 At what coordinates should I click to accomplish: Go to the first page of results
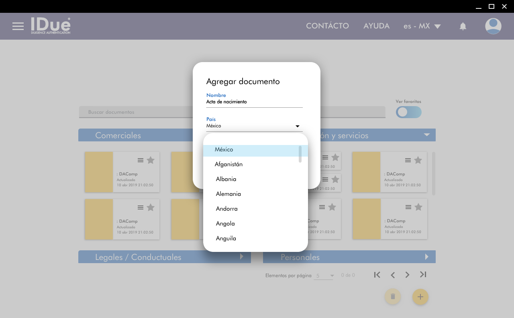click(377, 274)
